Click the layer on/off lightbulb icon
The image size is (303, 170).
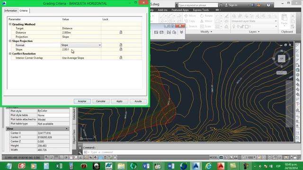coord(233,26)
